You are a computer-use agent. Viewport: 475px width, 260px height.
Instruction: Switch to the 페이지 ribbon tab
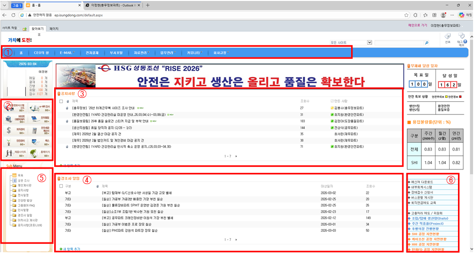click(54, 29)
